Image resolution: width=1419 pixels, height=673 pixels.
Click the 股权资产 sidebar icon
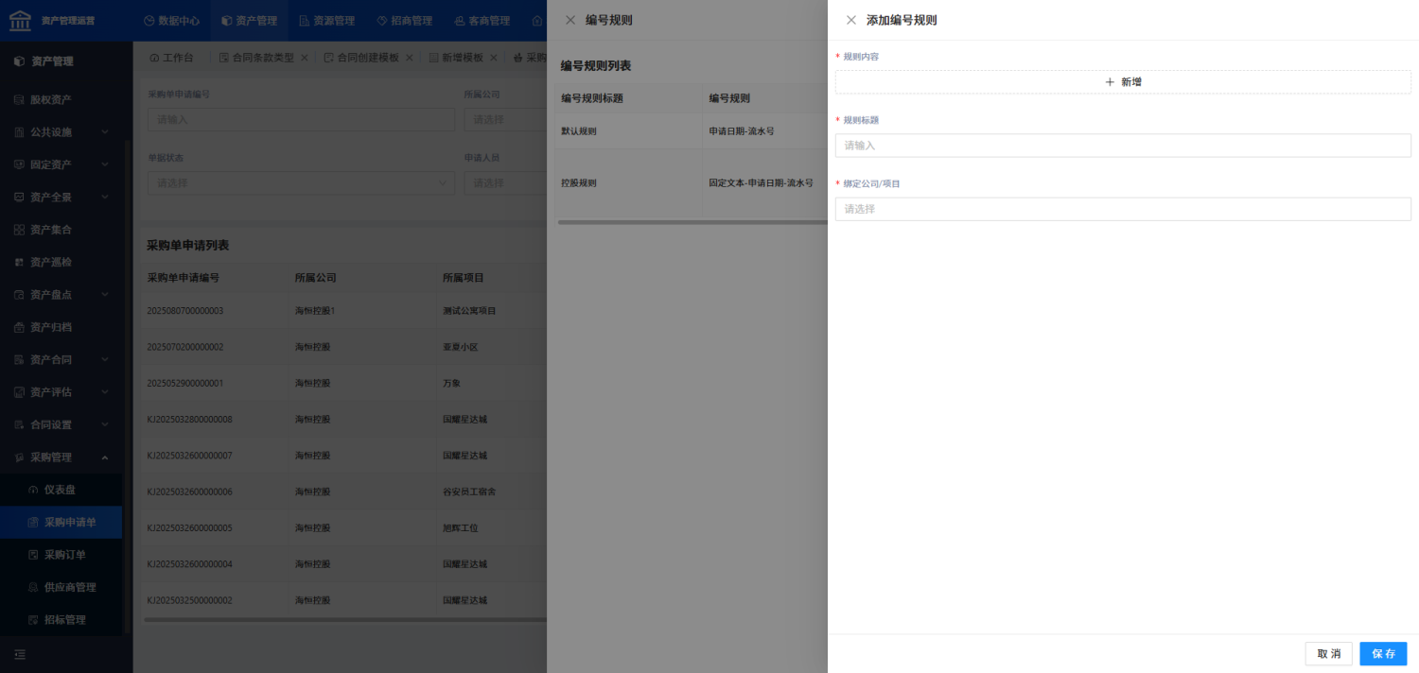tap(19, 99)
